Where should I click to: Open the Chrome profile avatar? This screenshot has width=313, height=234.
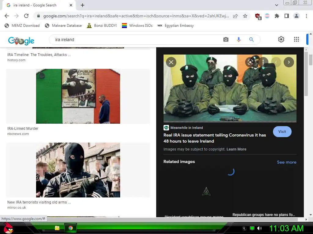296,16
